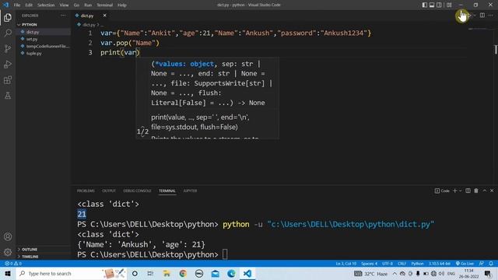
Task: Maximize terminal panel with up chevron
Action: tap(484, 191)
